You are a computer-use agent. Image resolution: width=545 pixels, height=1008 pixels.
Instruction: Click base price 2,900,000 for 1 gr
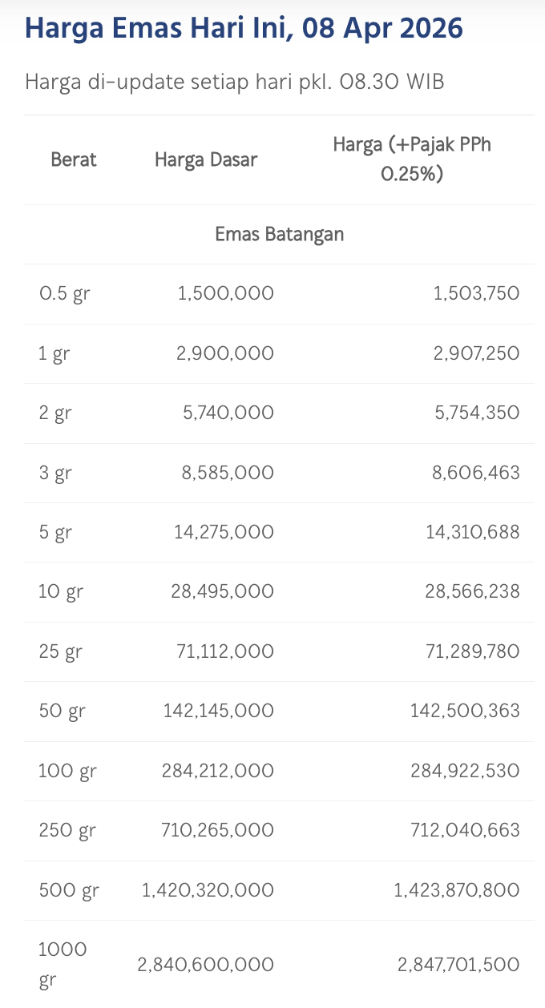(225, 353)
